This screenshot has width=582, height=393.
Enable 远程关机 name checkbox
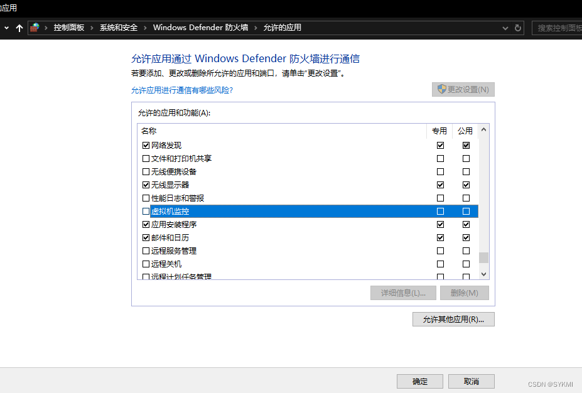pos(146,264)
